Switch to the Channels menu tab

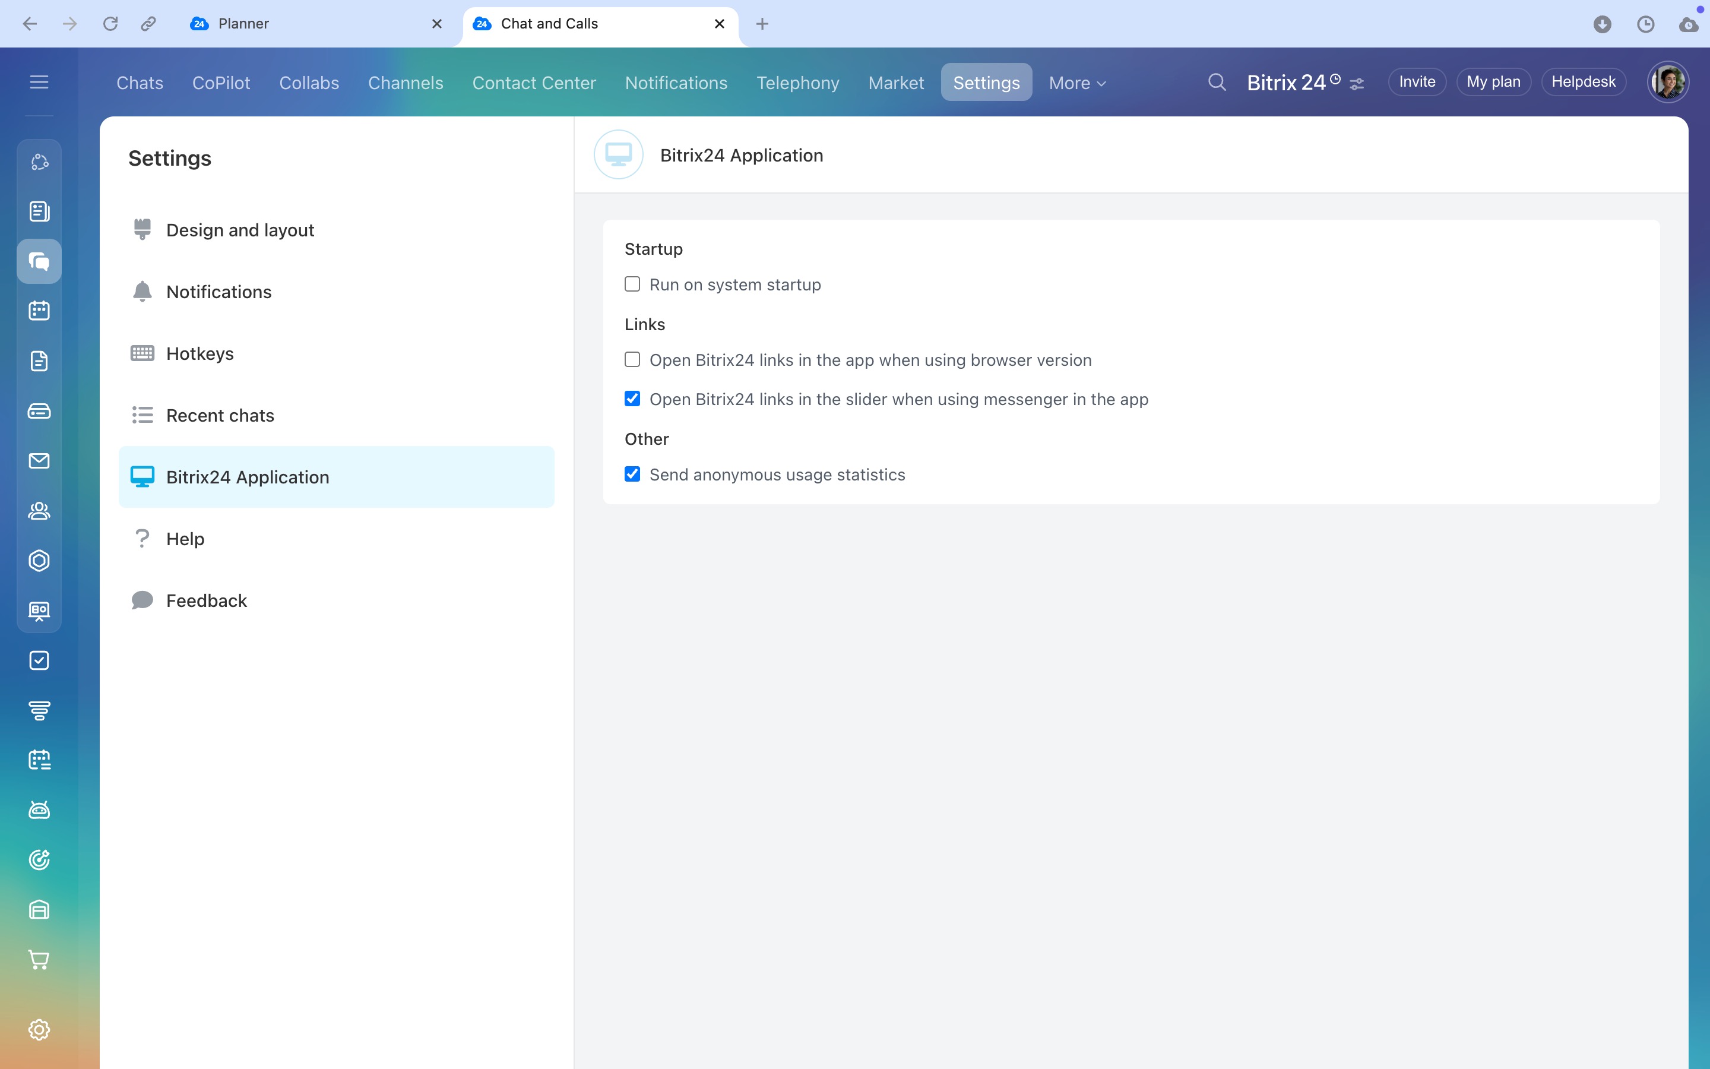click(406, 83)
